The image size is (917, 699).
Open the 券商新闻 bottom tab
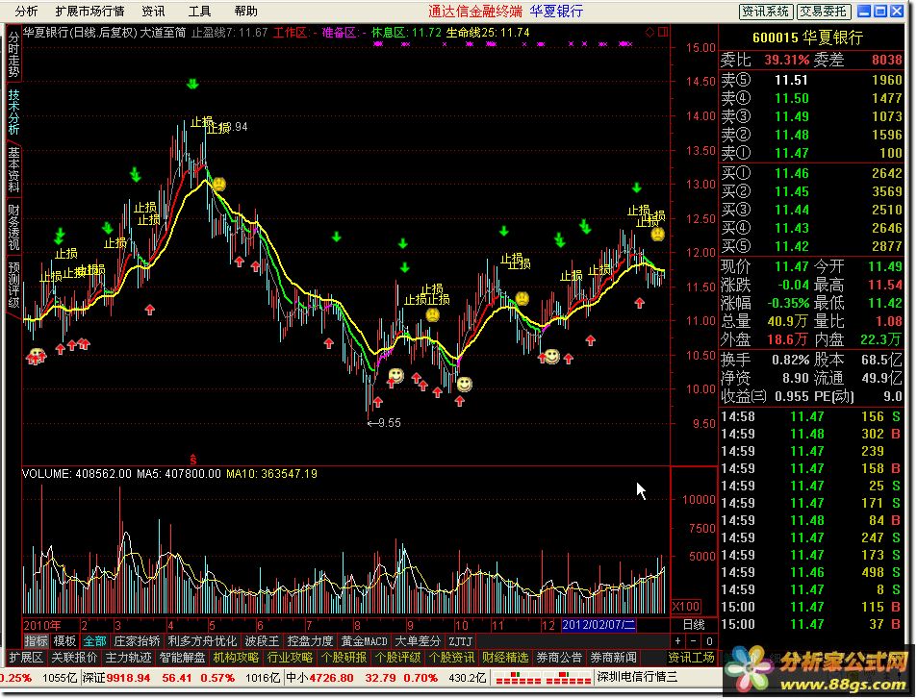coord(613,658)
